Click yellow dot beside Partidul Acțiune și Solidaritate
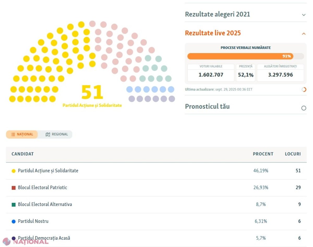The width and height of the screenshot is (313, 247). tap(14, 171)
